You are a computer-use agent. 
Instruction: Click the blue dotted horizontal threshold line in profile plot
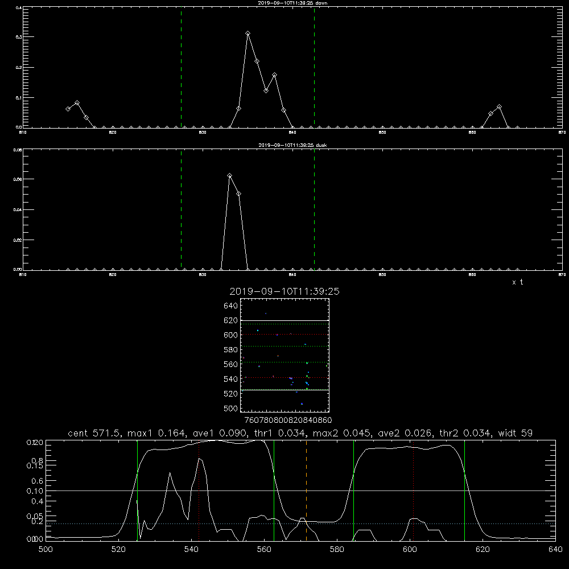coord(301,523)
